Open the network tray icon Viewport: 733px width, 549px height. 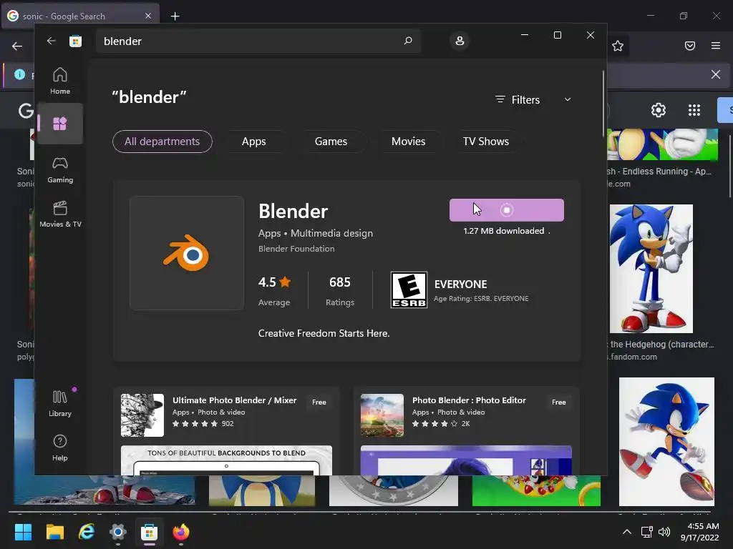coord(647,532)
